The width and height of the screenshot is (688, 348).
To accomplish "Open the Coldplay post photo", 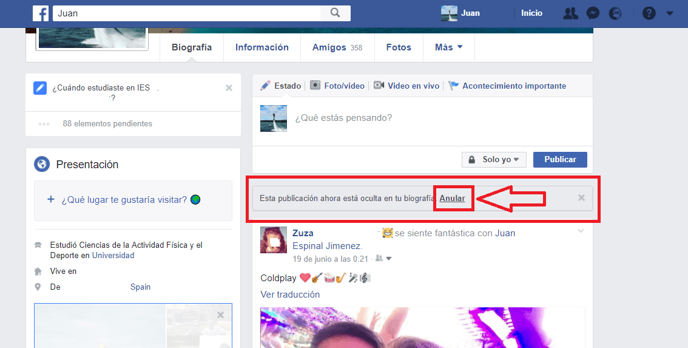I will 422,328.
